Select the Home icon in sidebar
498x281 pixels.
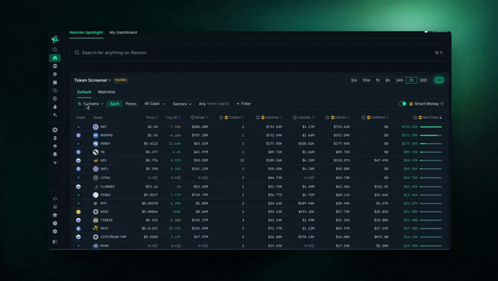tap(55, 58)
